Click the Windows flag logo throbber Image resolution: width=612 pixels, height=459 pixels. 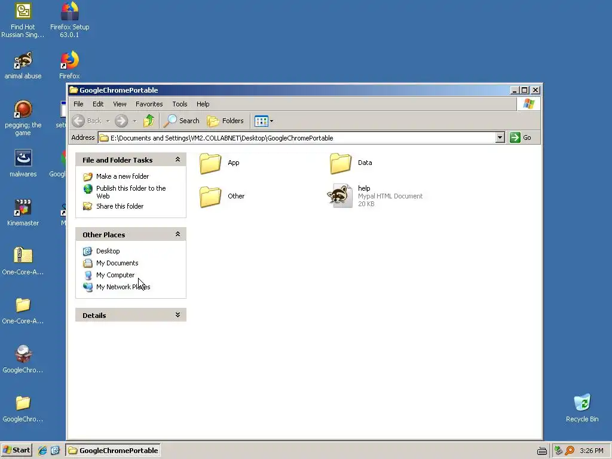click(x=529, y=104)
